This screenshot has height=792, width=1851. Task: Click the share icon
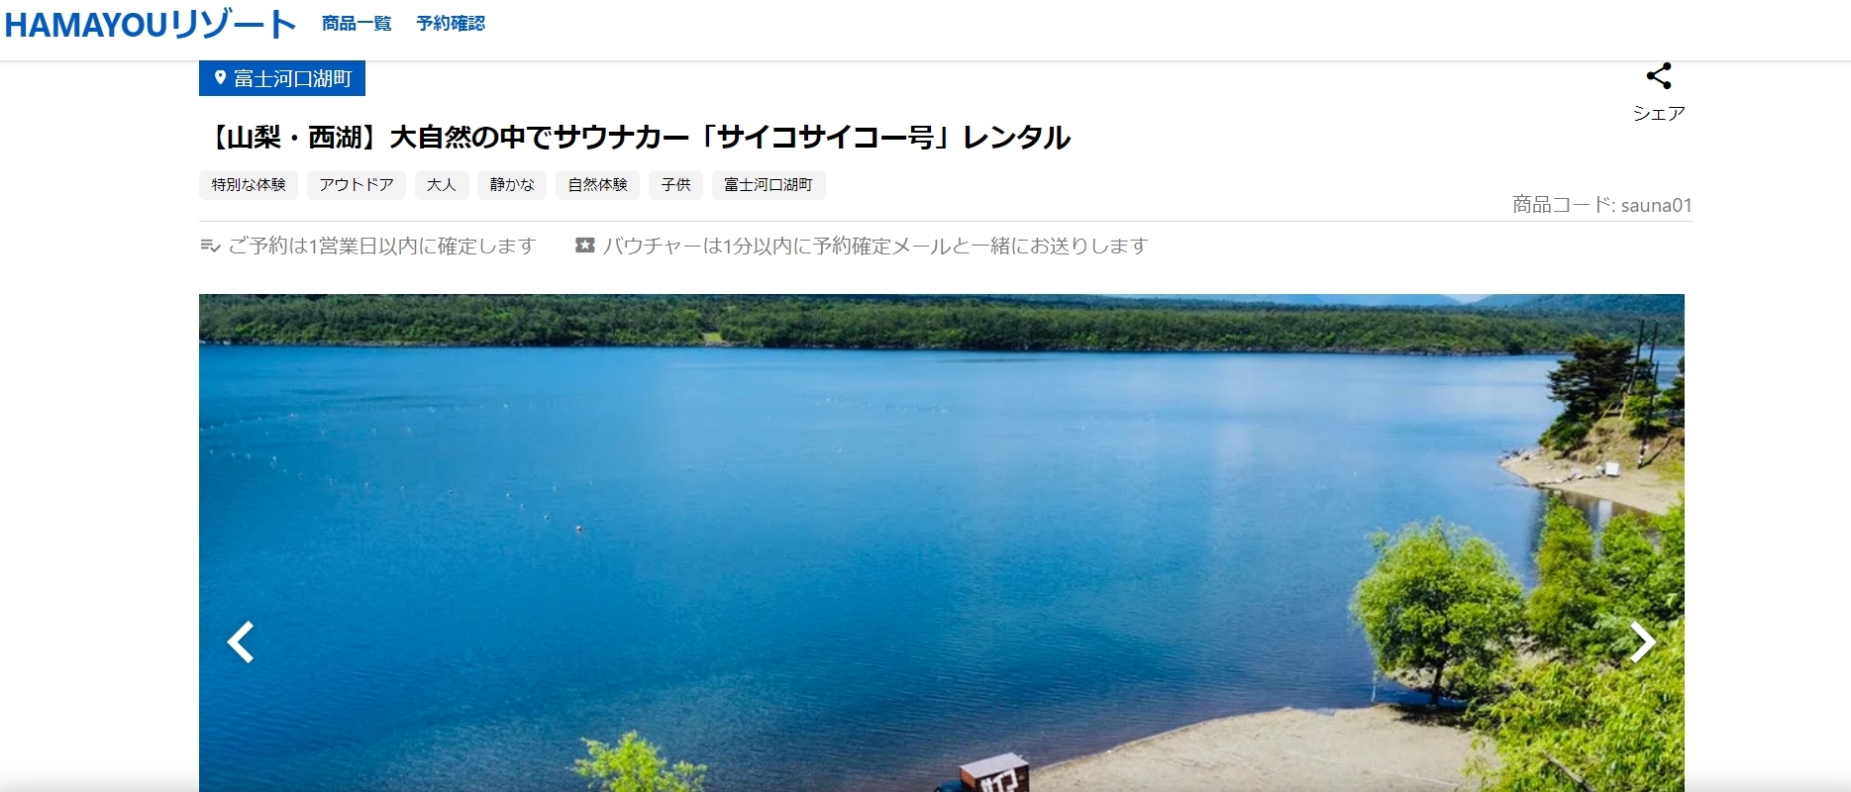[x=1659, y=76]
